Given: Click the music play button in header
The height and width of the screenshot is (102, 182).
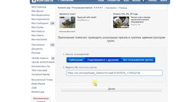Looking at the screenshot, I should [x=144, y=1].
